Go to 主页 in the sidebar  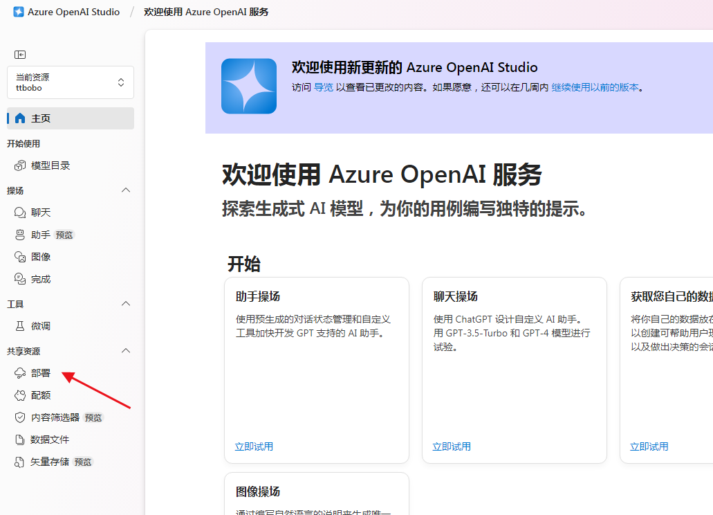point(71,118)
